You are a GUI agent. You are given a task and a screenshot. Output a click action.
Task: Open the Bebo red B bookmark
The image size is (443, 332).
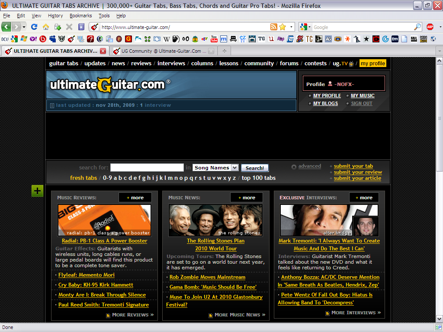pos(43,39)
